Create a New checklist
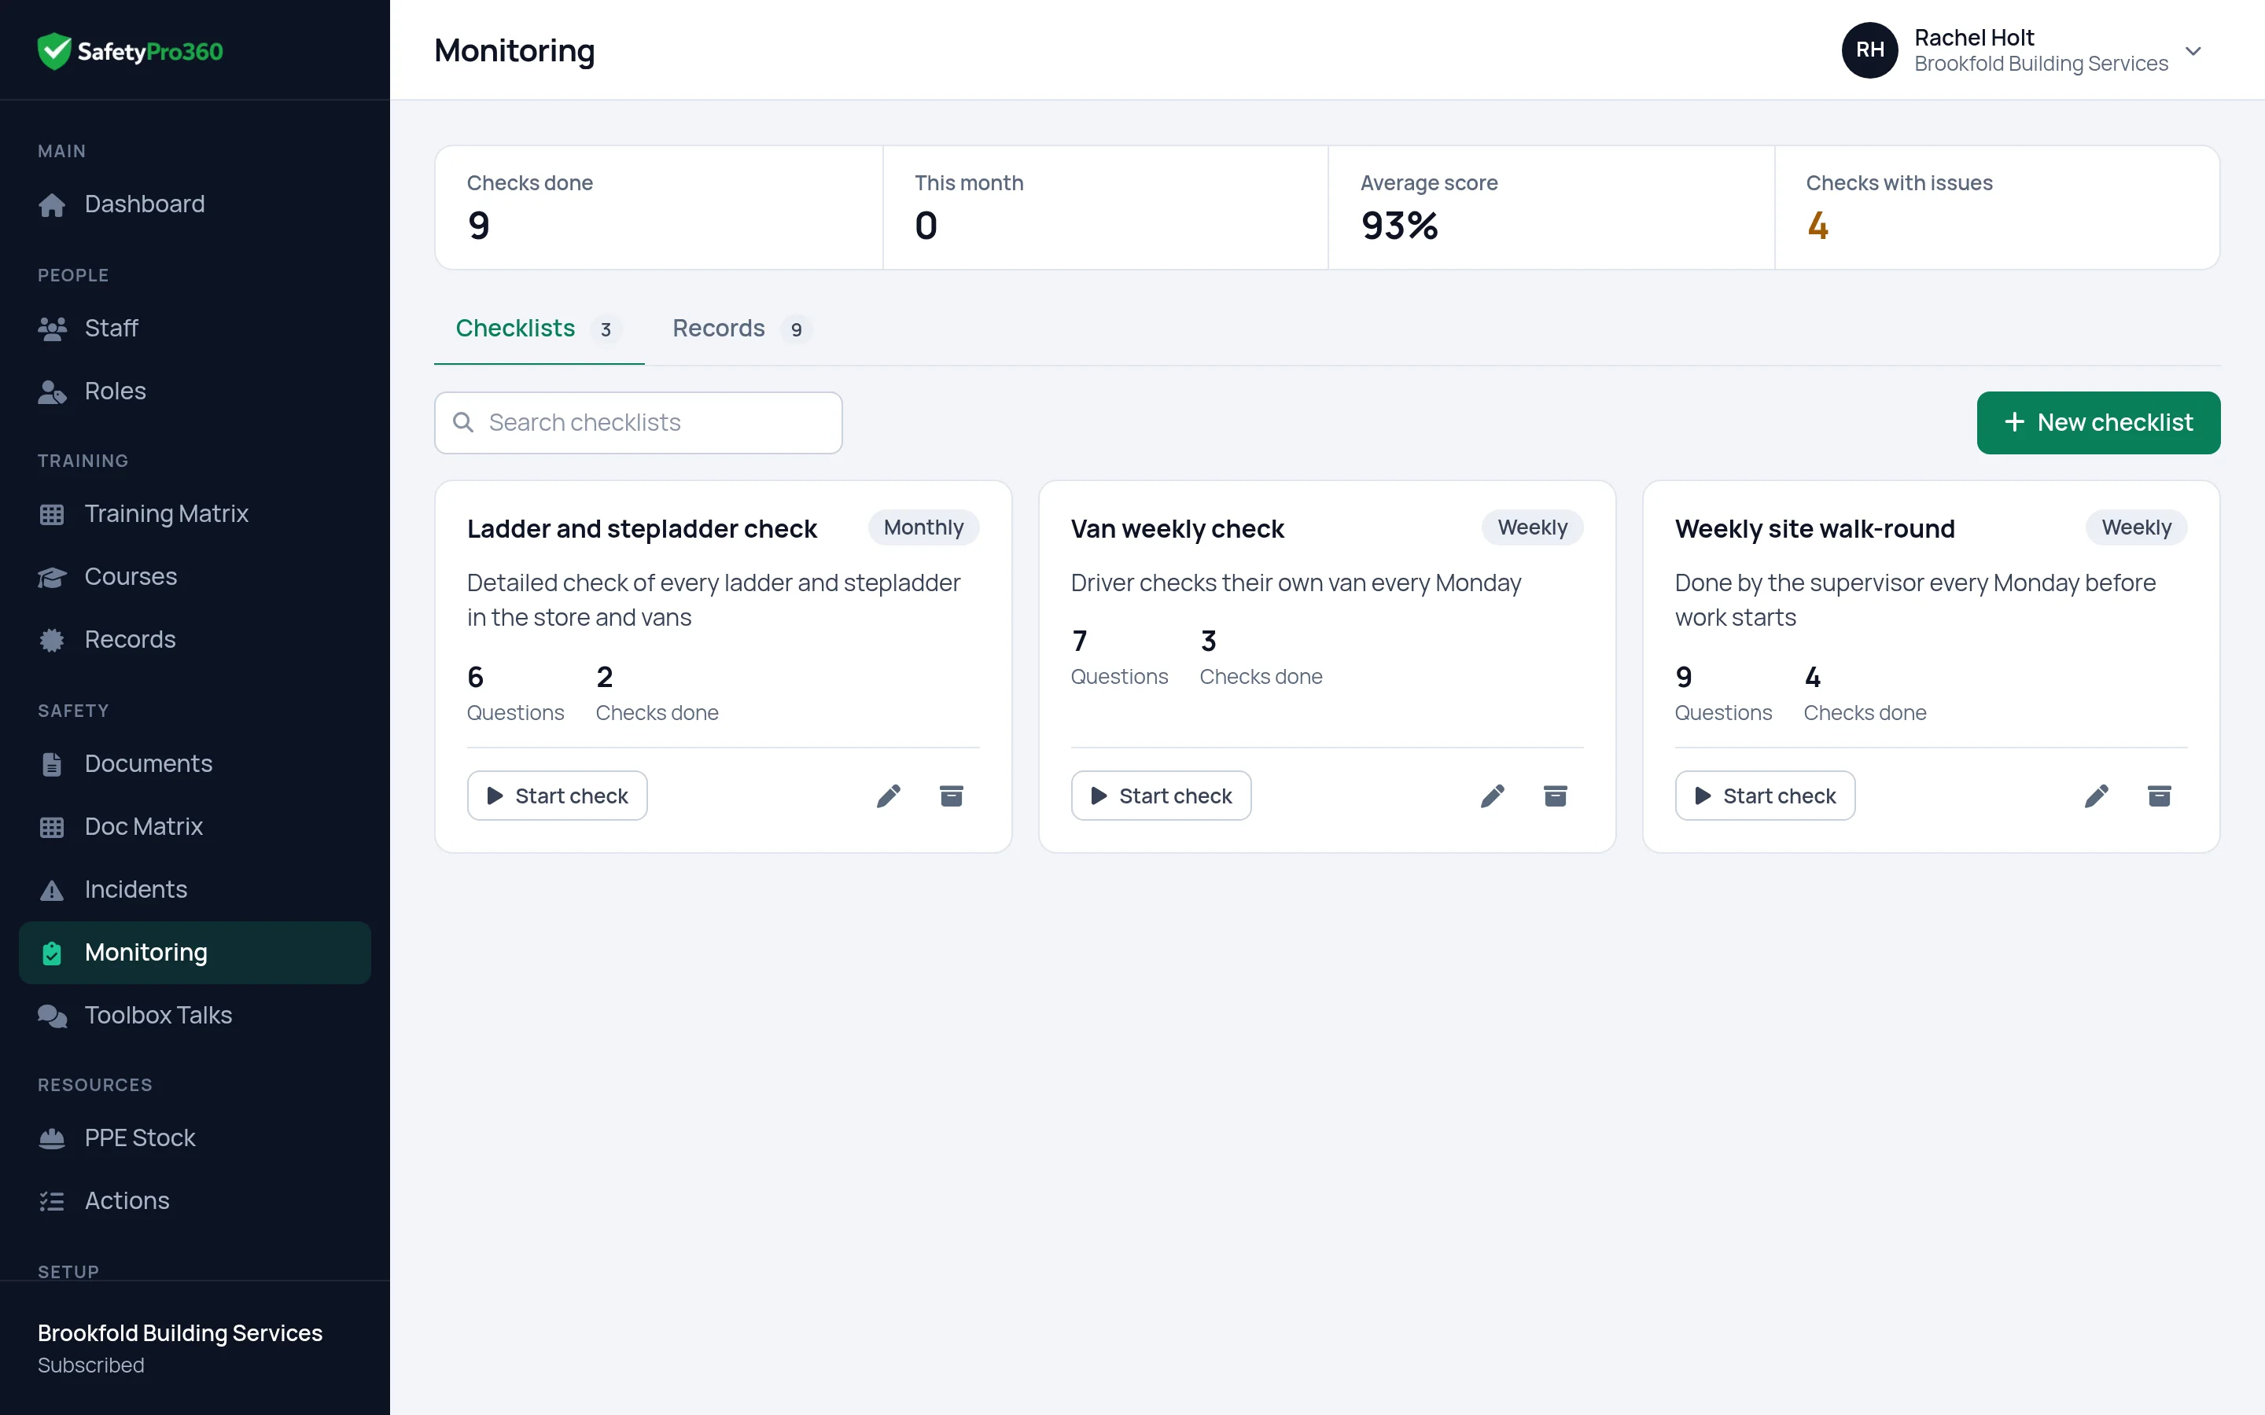The width and height of the screenshot is (2265, 1415). (2097, 423)
